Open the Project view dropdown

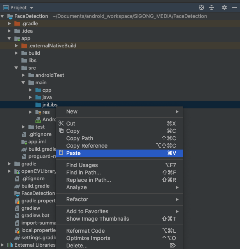tap(32, 8)
